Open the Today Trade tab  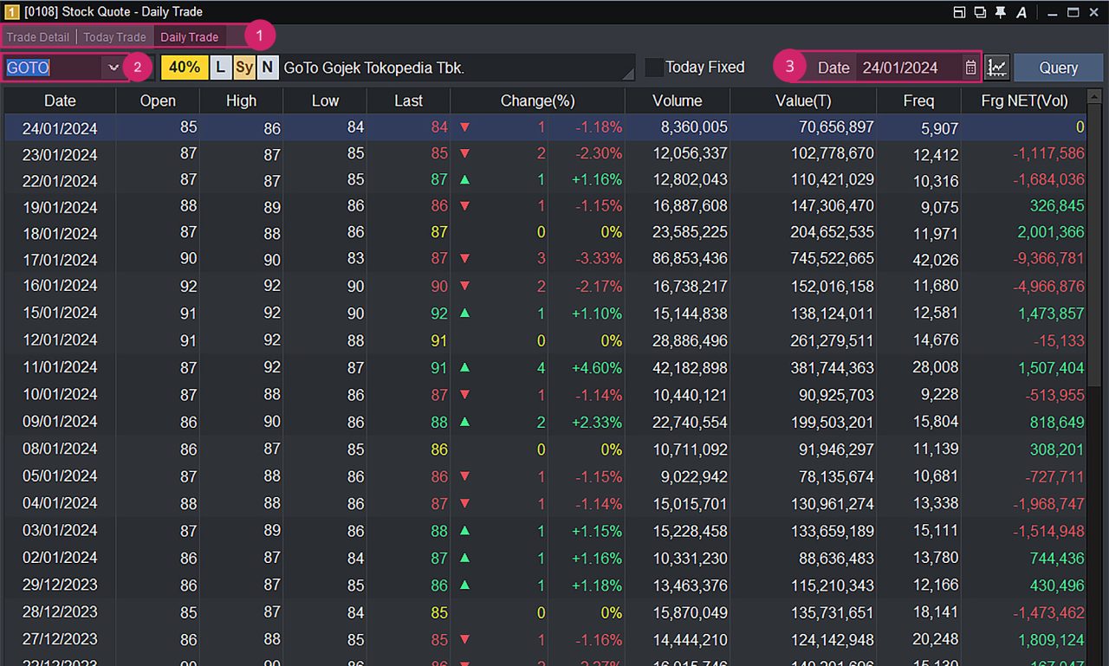click(114, 37)
